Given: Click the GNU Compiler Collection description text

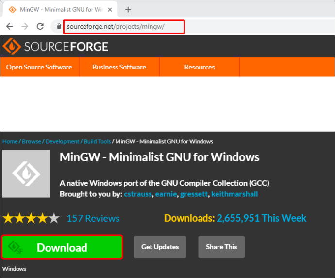Looking at the screenshot, I should pos(164,183).
